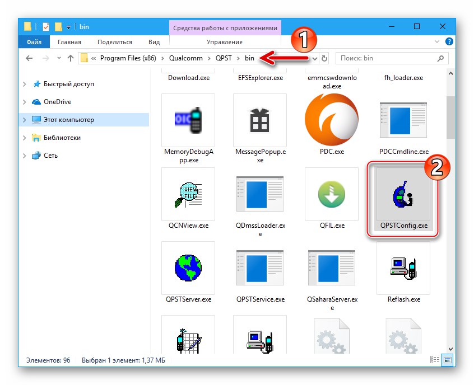Select OneDrive in navigation pane
Viewport: 474px width, 385px height.
point(58,102)
